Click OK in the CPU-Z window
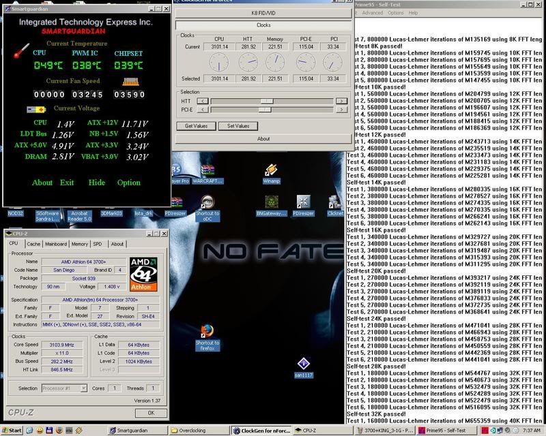This screenshot has height=436, width=546. click(x=151, y=413)
